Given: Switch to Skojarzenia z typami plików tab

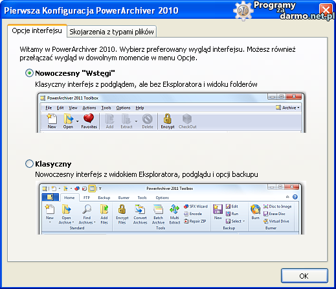Looking at the screenshot, I should tap(111, 32).
